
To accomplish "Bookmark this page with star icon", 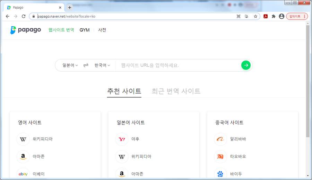I will 255,16.
